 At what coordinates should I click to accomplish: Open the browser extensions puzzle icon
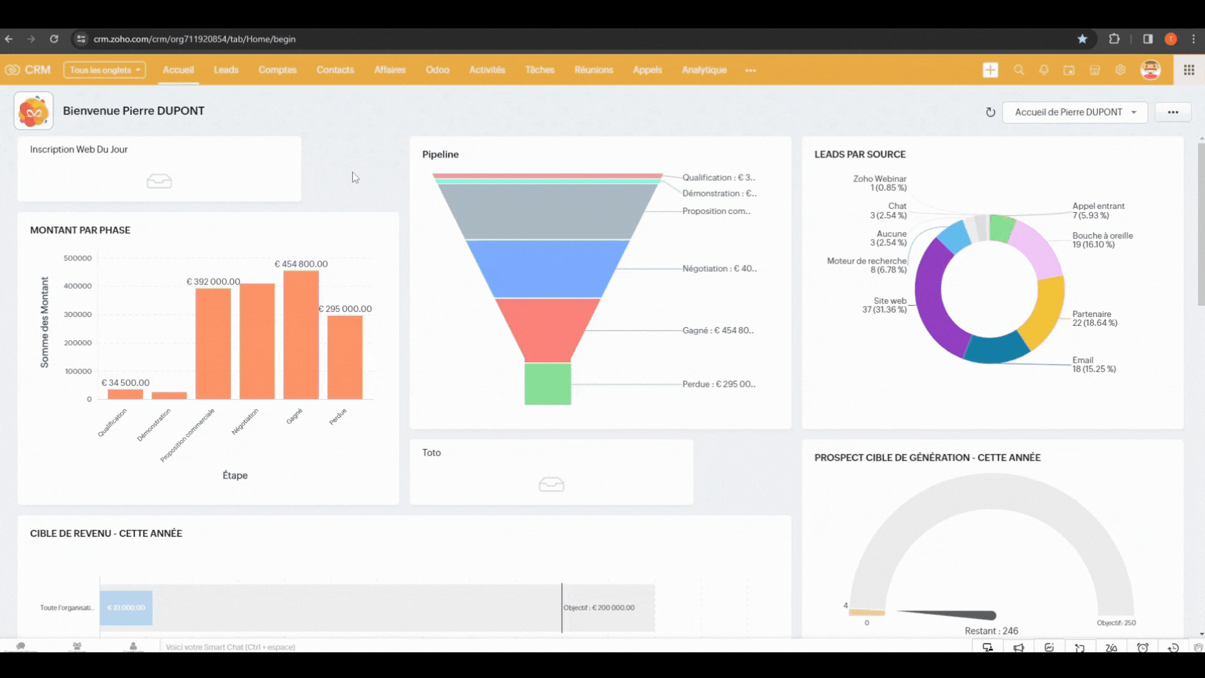coord(1115,39)
